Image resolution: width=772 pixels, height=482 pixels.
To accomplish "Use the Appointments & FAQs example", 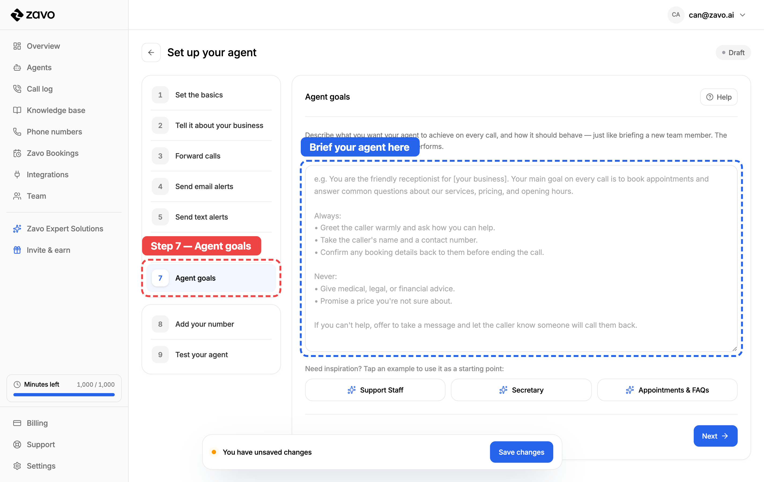I will 667,390.
